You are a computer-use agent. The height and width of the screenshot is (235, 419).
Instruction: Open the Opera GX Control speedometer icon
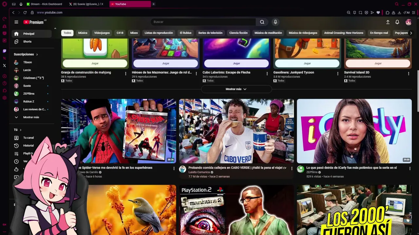coord(4,19)
